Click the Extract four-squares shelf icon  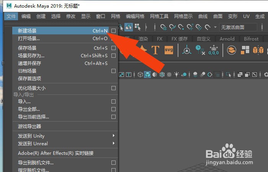point(245,50)
